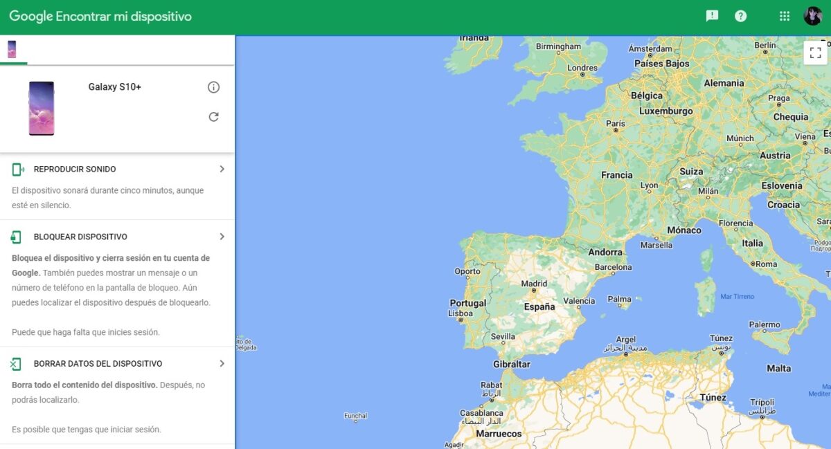Expand the Borrar Datos del Dispositivo option
Image resolution: width=831 pixels, height=449 pixels.
[222, 363]
